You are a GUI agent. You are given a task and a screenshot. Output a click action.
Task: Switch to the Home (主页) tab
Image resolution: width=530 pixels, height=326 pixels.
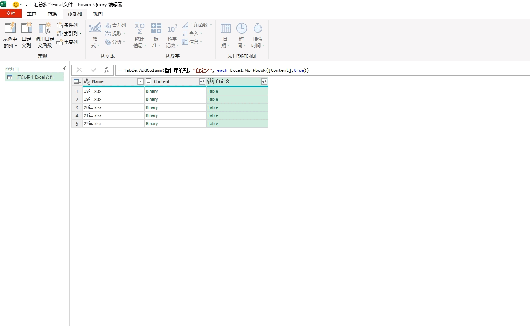(x=32, y=14)
